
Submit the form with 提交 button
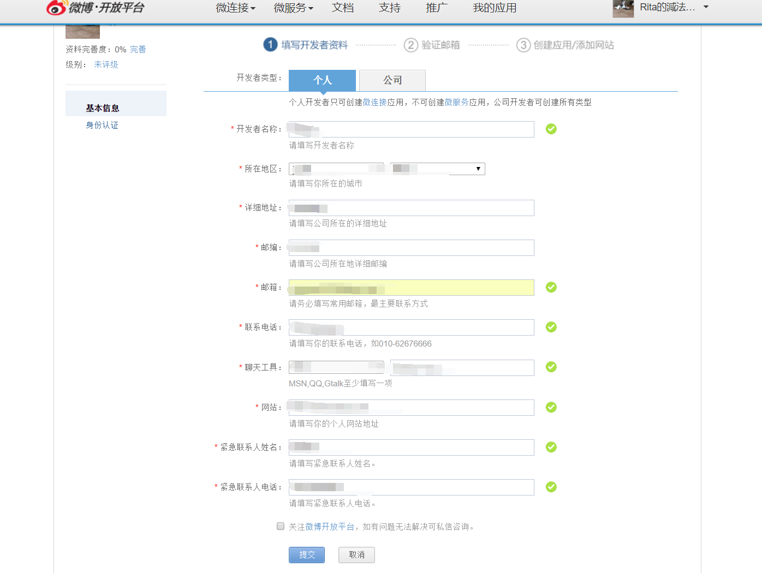click(x=307, y=555)
